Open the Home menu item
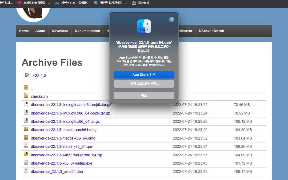Viewport: 288px width, 180px height. (x=24, y=31)
